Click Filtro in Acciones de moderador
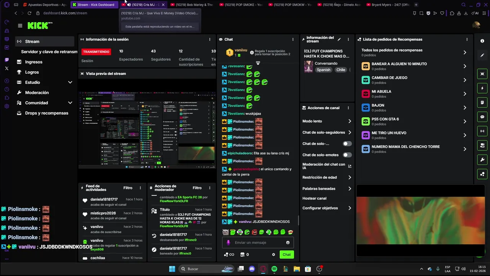The image size is (490, 276). [x=197, y=188]
